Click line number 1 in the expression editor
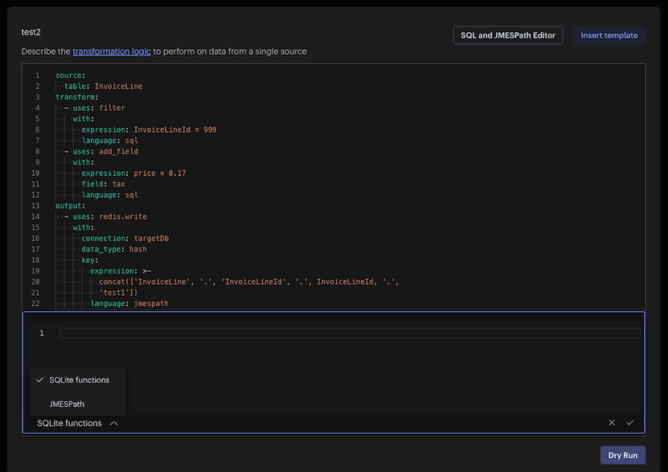The height and width of the screenshot is (472, 668). click(42, 333)
